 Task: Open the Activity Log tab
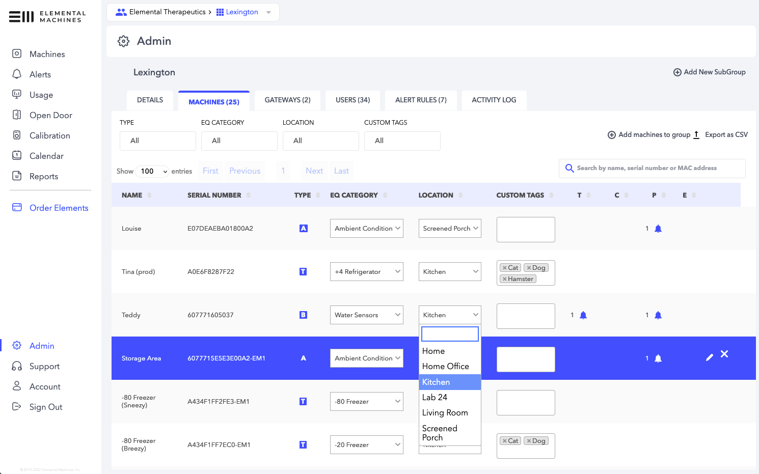pyautogui.click(x=494, y=100)
